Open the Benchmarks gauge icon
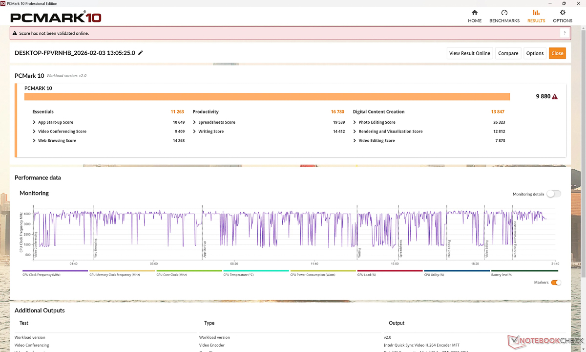Screen dimensions: 586x352 coord(504,13)
